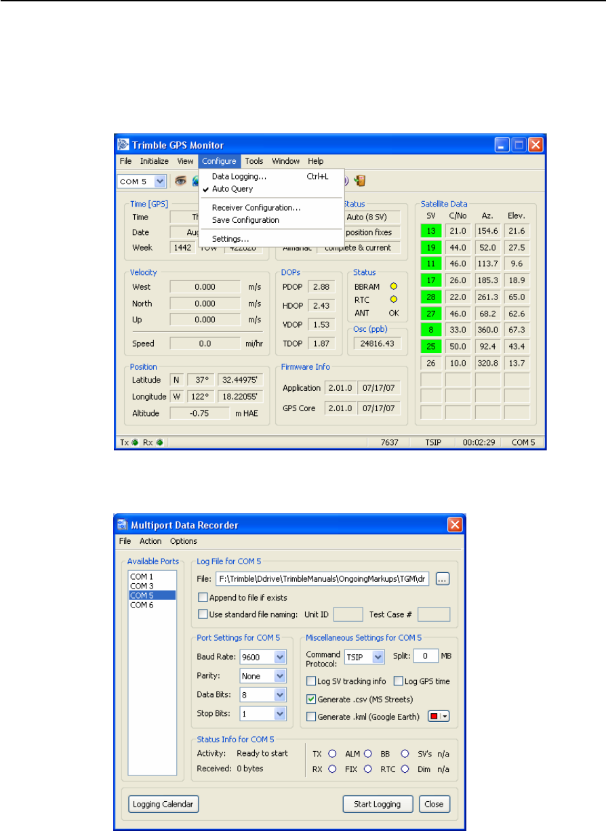Image resolution: width=606 pixels, height=831 pixels.
Task: Select COM 3 in Available Ports
Action: point(153,586)
